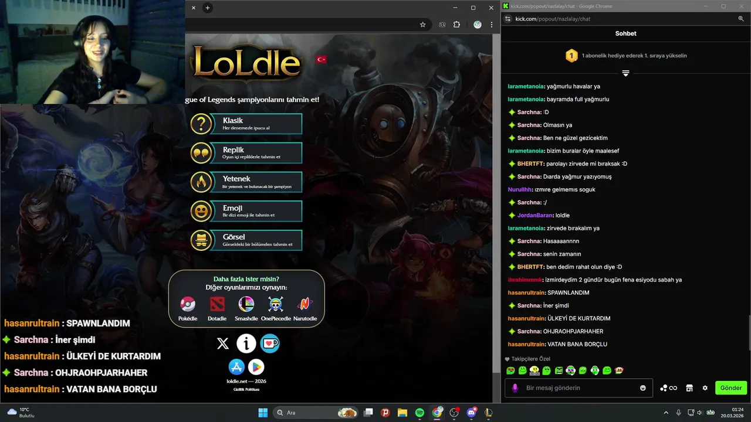Open Discord from the taskbar
The width and height of the screenshot is (751, 422).
(x=471, y=413)
